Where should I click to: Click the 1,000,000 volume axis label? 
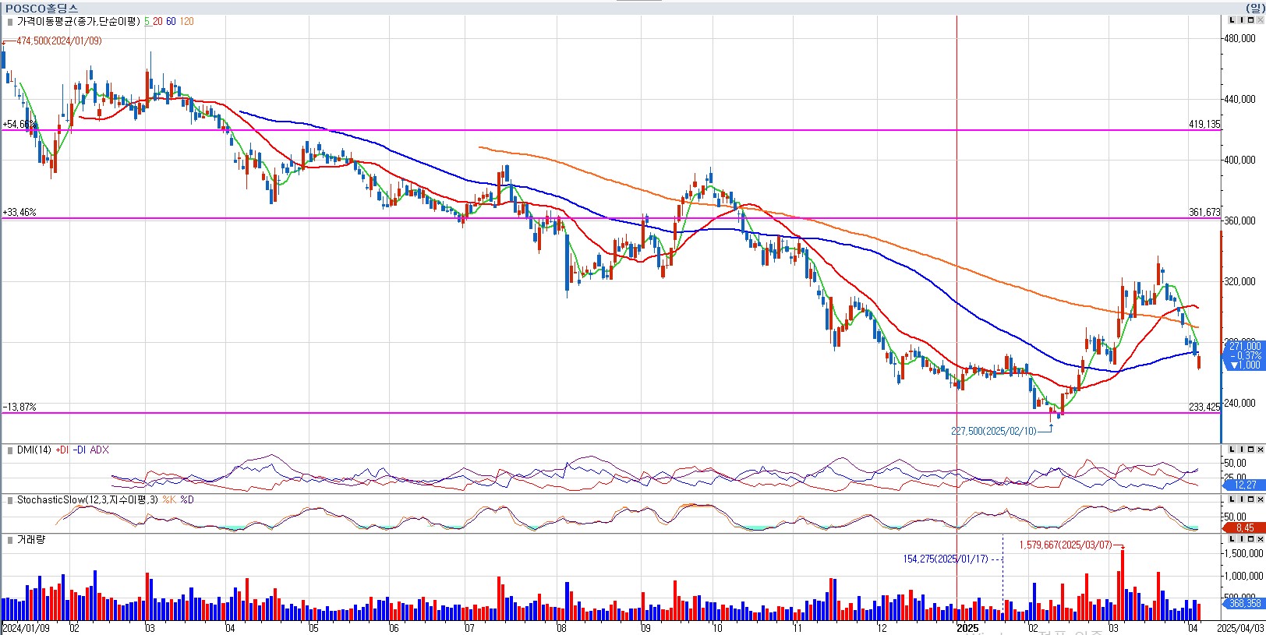(x=1243, y=576)
